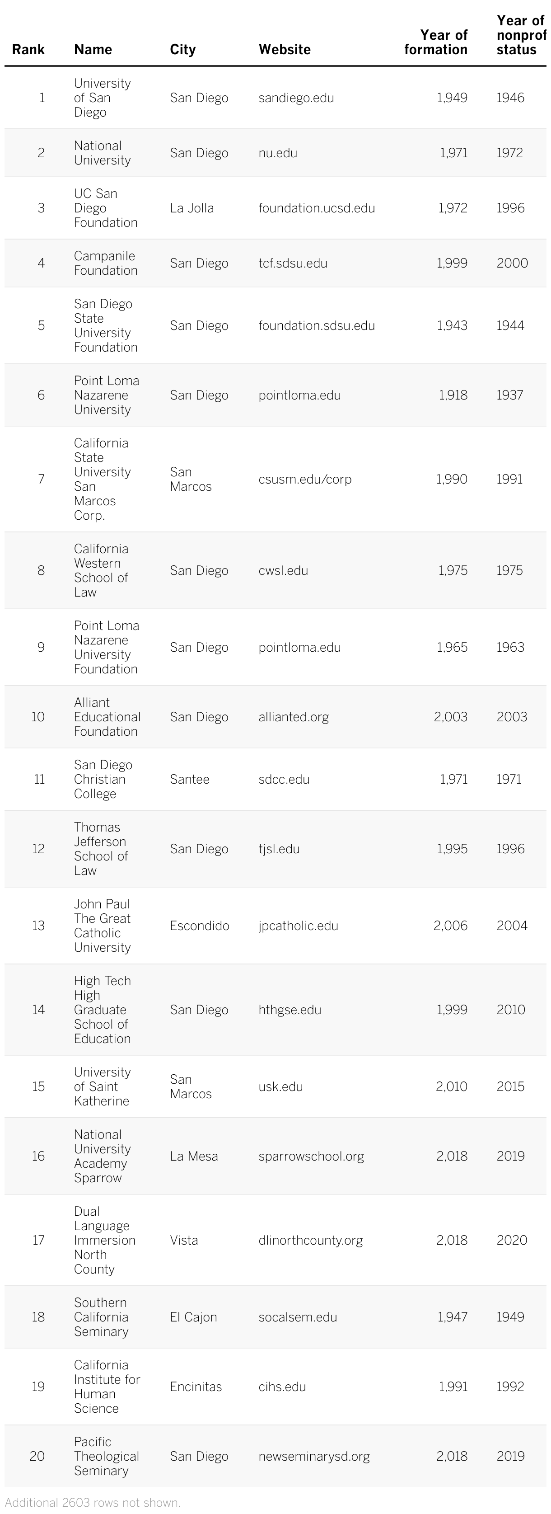The image size is (551, 1514).
Task: Open the sandiego.edu website link
Action: (x=296, y=98)
